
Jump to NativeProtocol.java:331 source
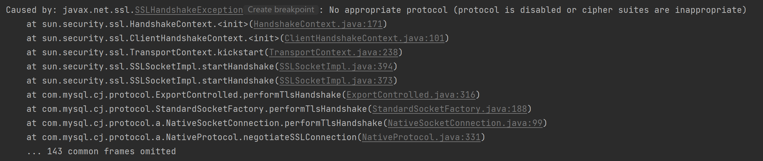[x=421, y=137]
